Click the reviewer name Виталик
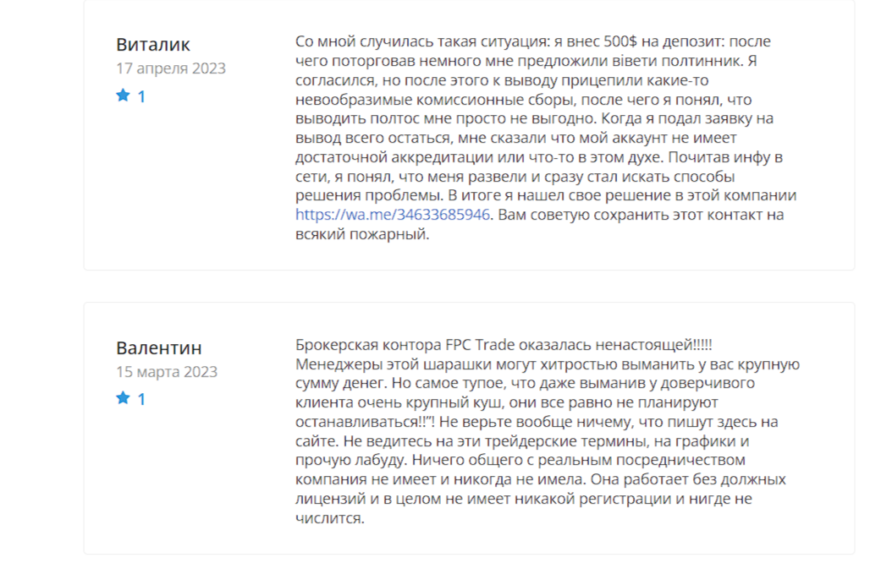The height and width of the screenshot is (574, 881). click(x=153, y=44)
